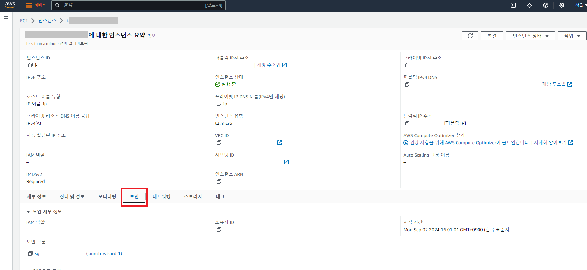Copy the instance ID value
Image resolution: width=587 pixels, height=270 pixels.
pos(30,65)
